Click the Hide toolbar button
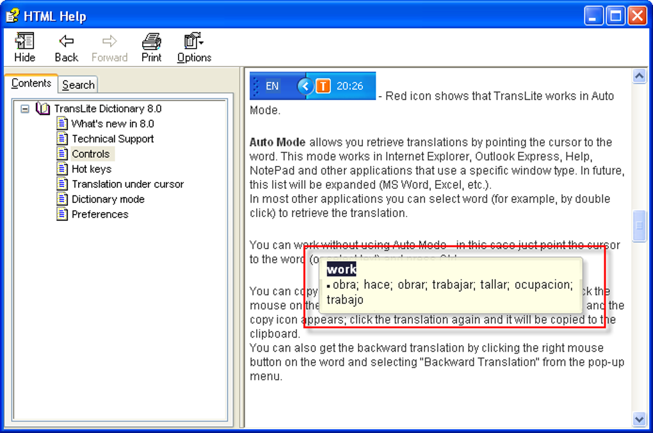The image size is (653, 433). pyautogui.click(x=24, y=47)
